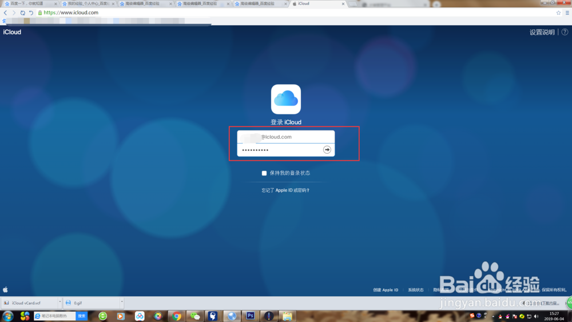Image resolution: width=572 pixels, height=322 pixels.
Task: Open Photoshop from the taskbar
Action: click(251, 316)
